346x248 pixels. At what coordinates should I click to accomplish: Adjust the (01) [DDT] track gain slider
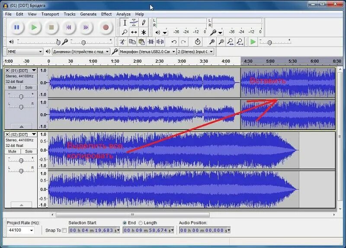click(21, 96)
